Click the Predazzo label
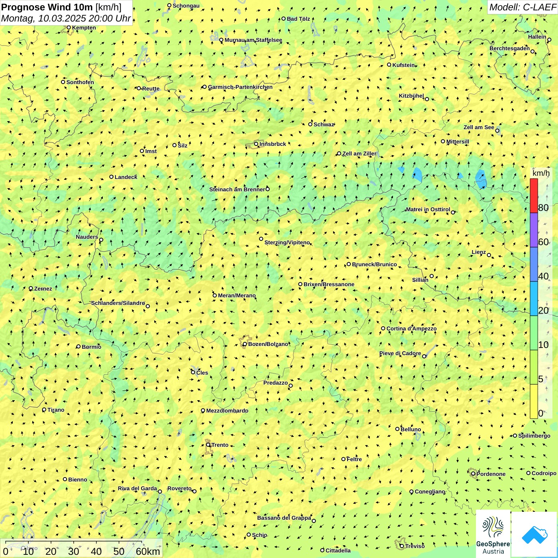This screenshot has height=558, width=558. click(x=275, y=383)
